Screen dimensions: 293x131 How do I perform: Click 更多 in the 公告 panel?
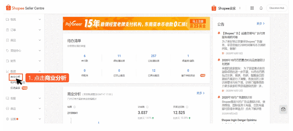pos(260,24)
